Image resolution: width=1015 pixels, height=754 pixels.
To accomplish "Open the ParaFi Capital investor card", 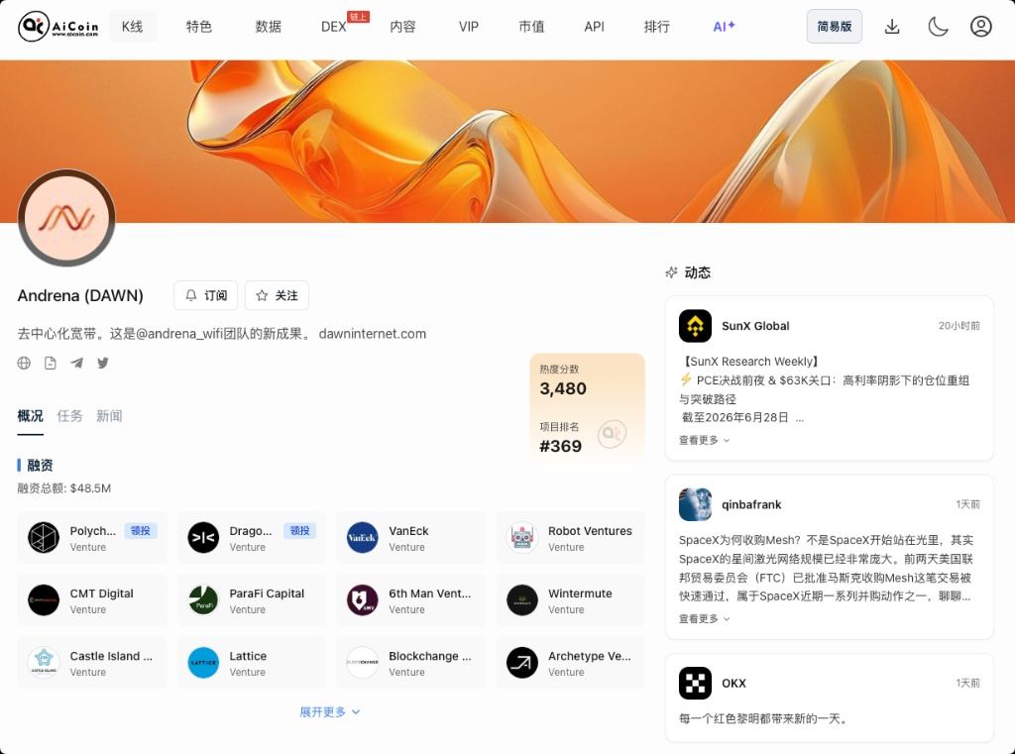I will pyautogui.click(x=252, y=600).
